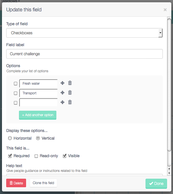The image size is (173, 194).
Task: Click the move handle for Transport option
Action: (63, 93)
